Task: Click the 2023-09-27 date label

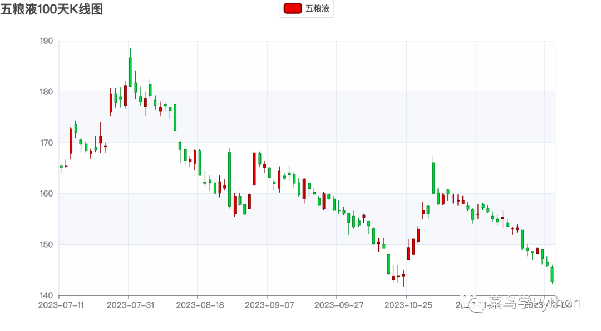Action: [339, 305]
